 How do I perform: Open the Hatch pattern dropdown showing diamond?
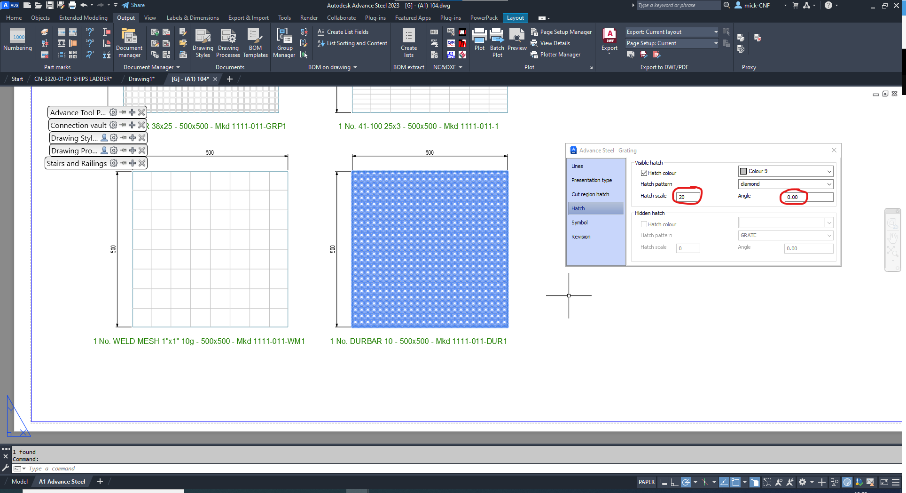coord(830,184)
